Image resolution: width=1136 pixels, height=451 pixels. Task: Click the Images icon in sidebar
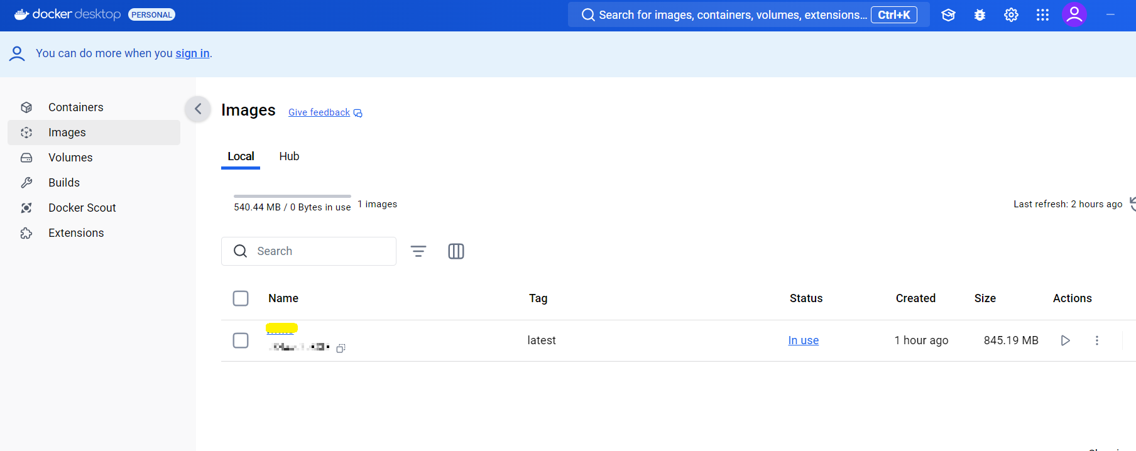pos(26,133)
